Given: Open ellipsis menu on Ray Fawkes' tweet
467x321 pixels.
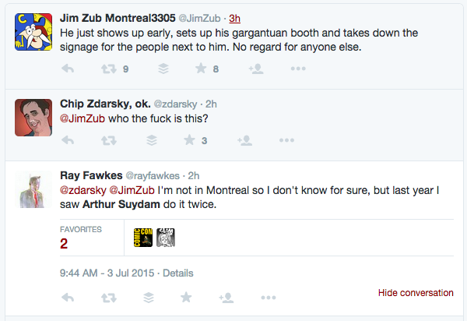Looking at the screenshot, I should tap(268, 297).
